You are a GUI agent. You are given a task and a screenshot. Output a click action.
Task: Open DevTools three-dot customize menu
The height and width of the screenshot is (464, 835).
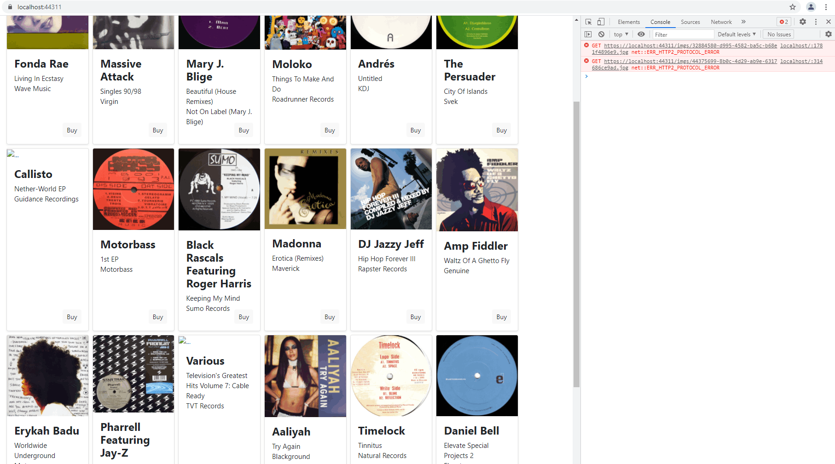(x=816, y=22)
